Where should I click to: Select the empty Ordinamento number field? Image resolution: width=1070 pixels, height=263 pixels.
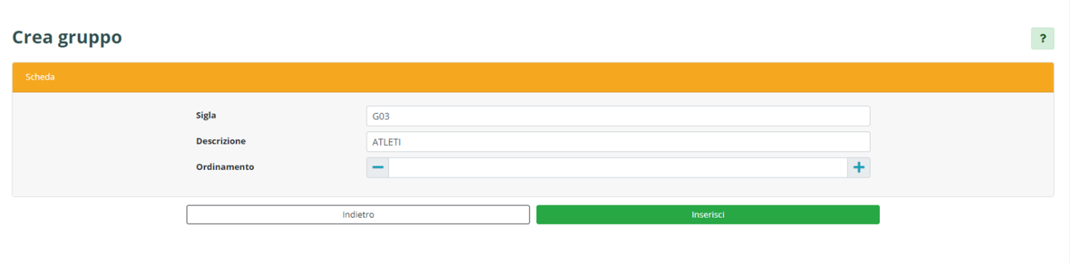[x=617, y=168]
